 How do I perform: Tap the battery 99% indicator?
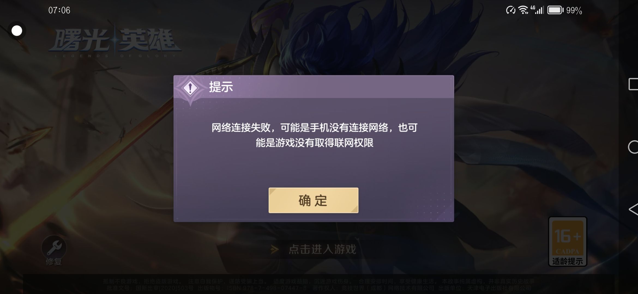(564, 10)
